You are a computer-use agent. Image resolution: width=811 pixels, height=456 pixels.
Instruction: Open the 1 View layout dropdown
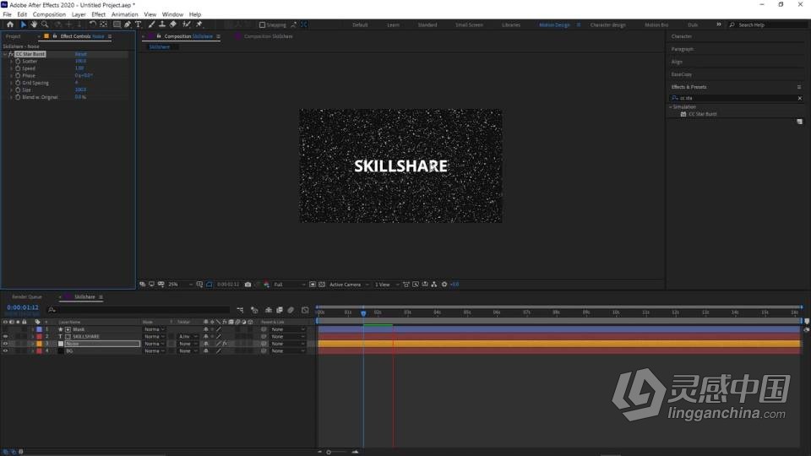(387, 285)
